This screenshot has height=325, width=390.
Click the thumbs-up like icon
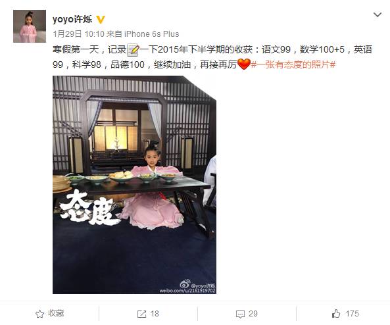[x=336, y=314]
